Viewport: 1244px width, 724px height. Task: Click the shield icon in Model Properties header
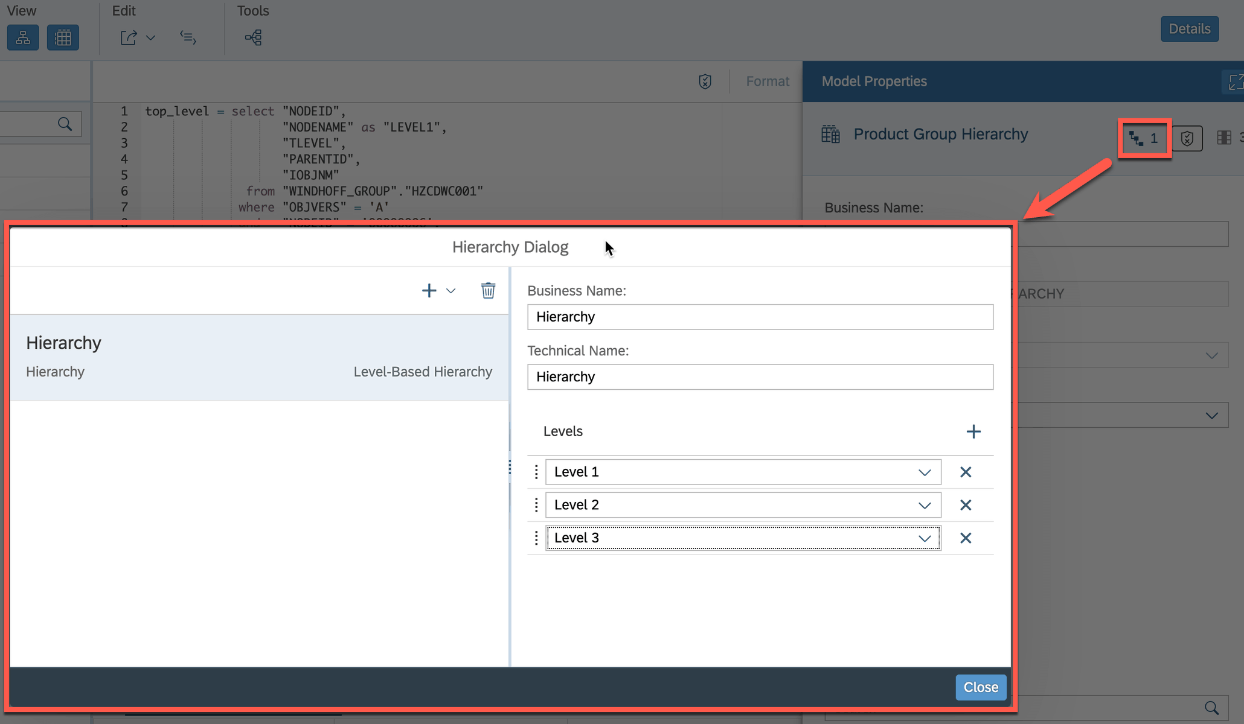tap(1187, 139)
